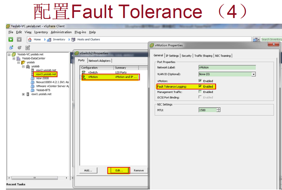Image resolution: width=282 pixels, height=190 pixels.
Task: Click the Add... button in vSwitch2 Properties
Action: [88, 170]
